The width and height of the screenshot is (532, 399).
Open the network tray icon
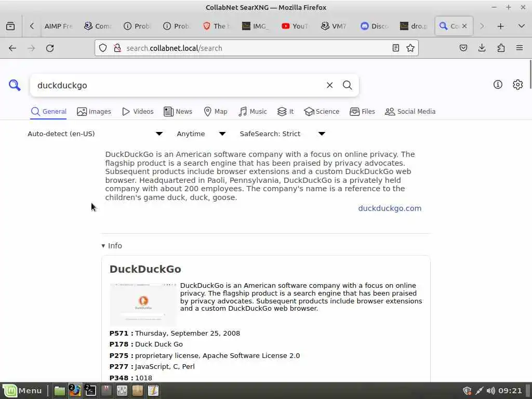tap(479, 391)
